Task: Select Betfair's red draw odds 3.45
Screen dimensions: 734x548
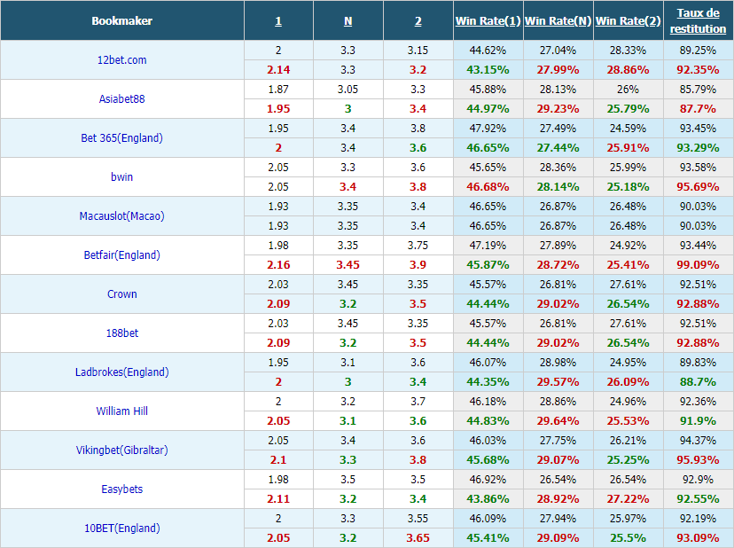Action: click(x=347, y=264)
